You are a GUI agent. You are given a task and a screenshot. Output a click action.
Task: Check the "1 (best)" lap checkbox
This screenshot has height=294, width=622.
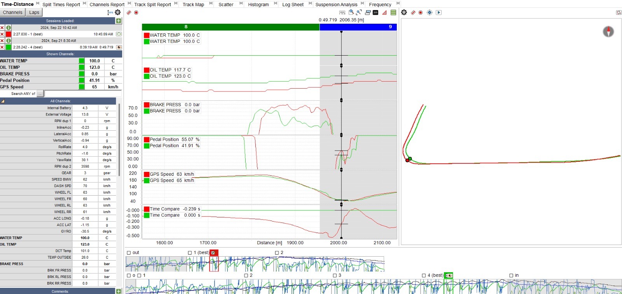pos(190,253)
